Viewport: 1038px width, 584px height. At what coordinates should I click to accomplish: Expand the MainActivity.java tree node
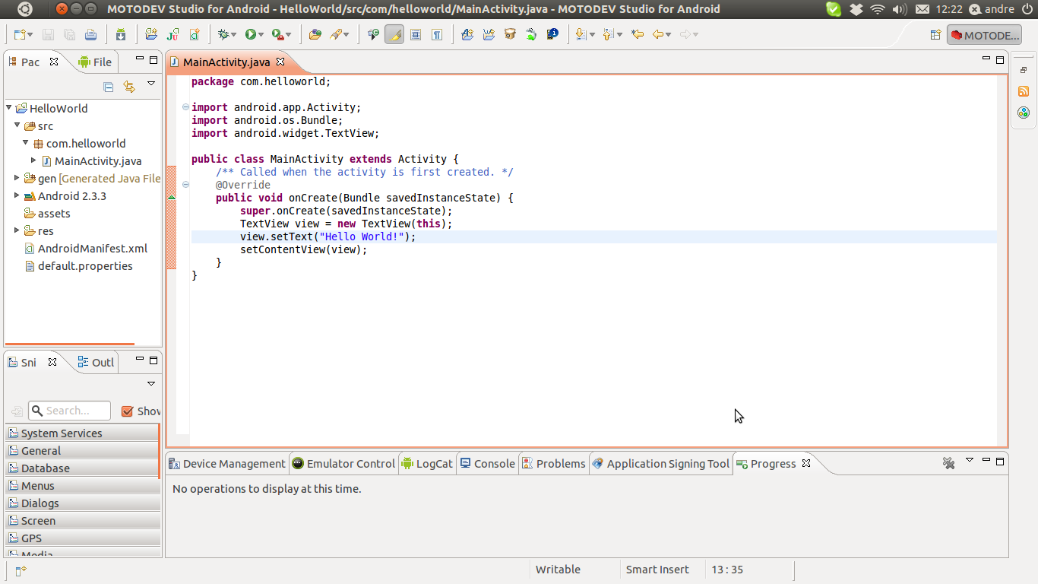33,160
